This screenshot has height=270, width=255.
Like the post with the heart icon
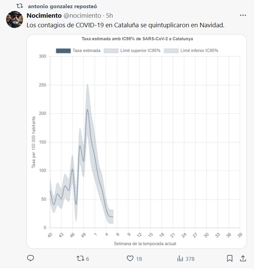(130, 259)
